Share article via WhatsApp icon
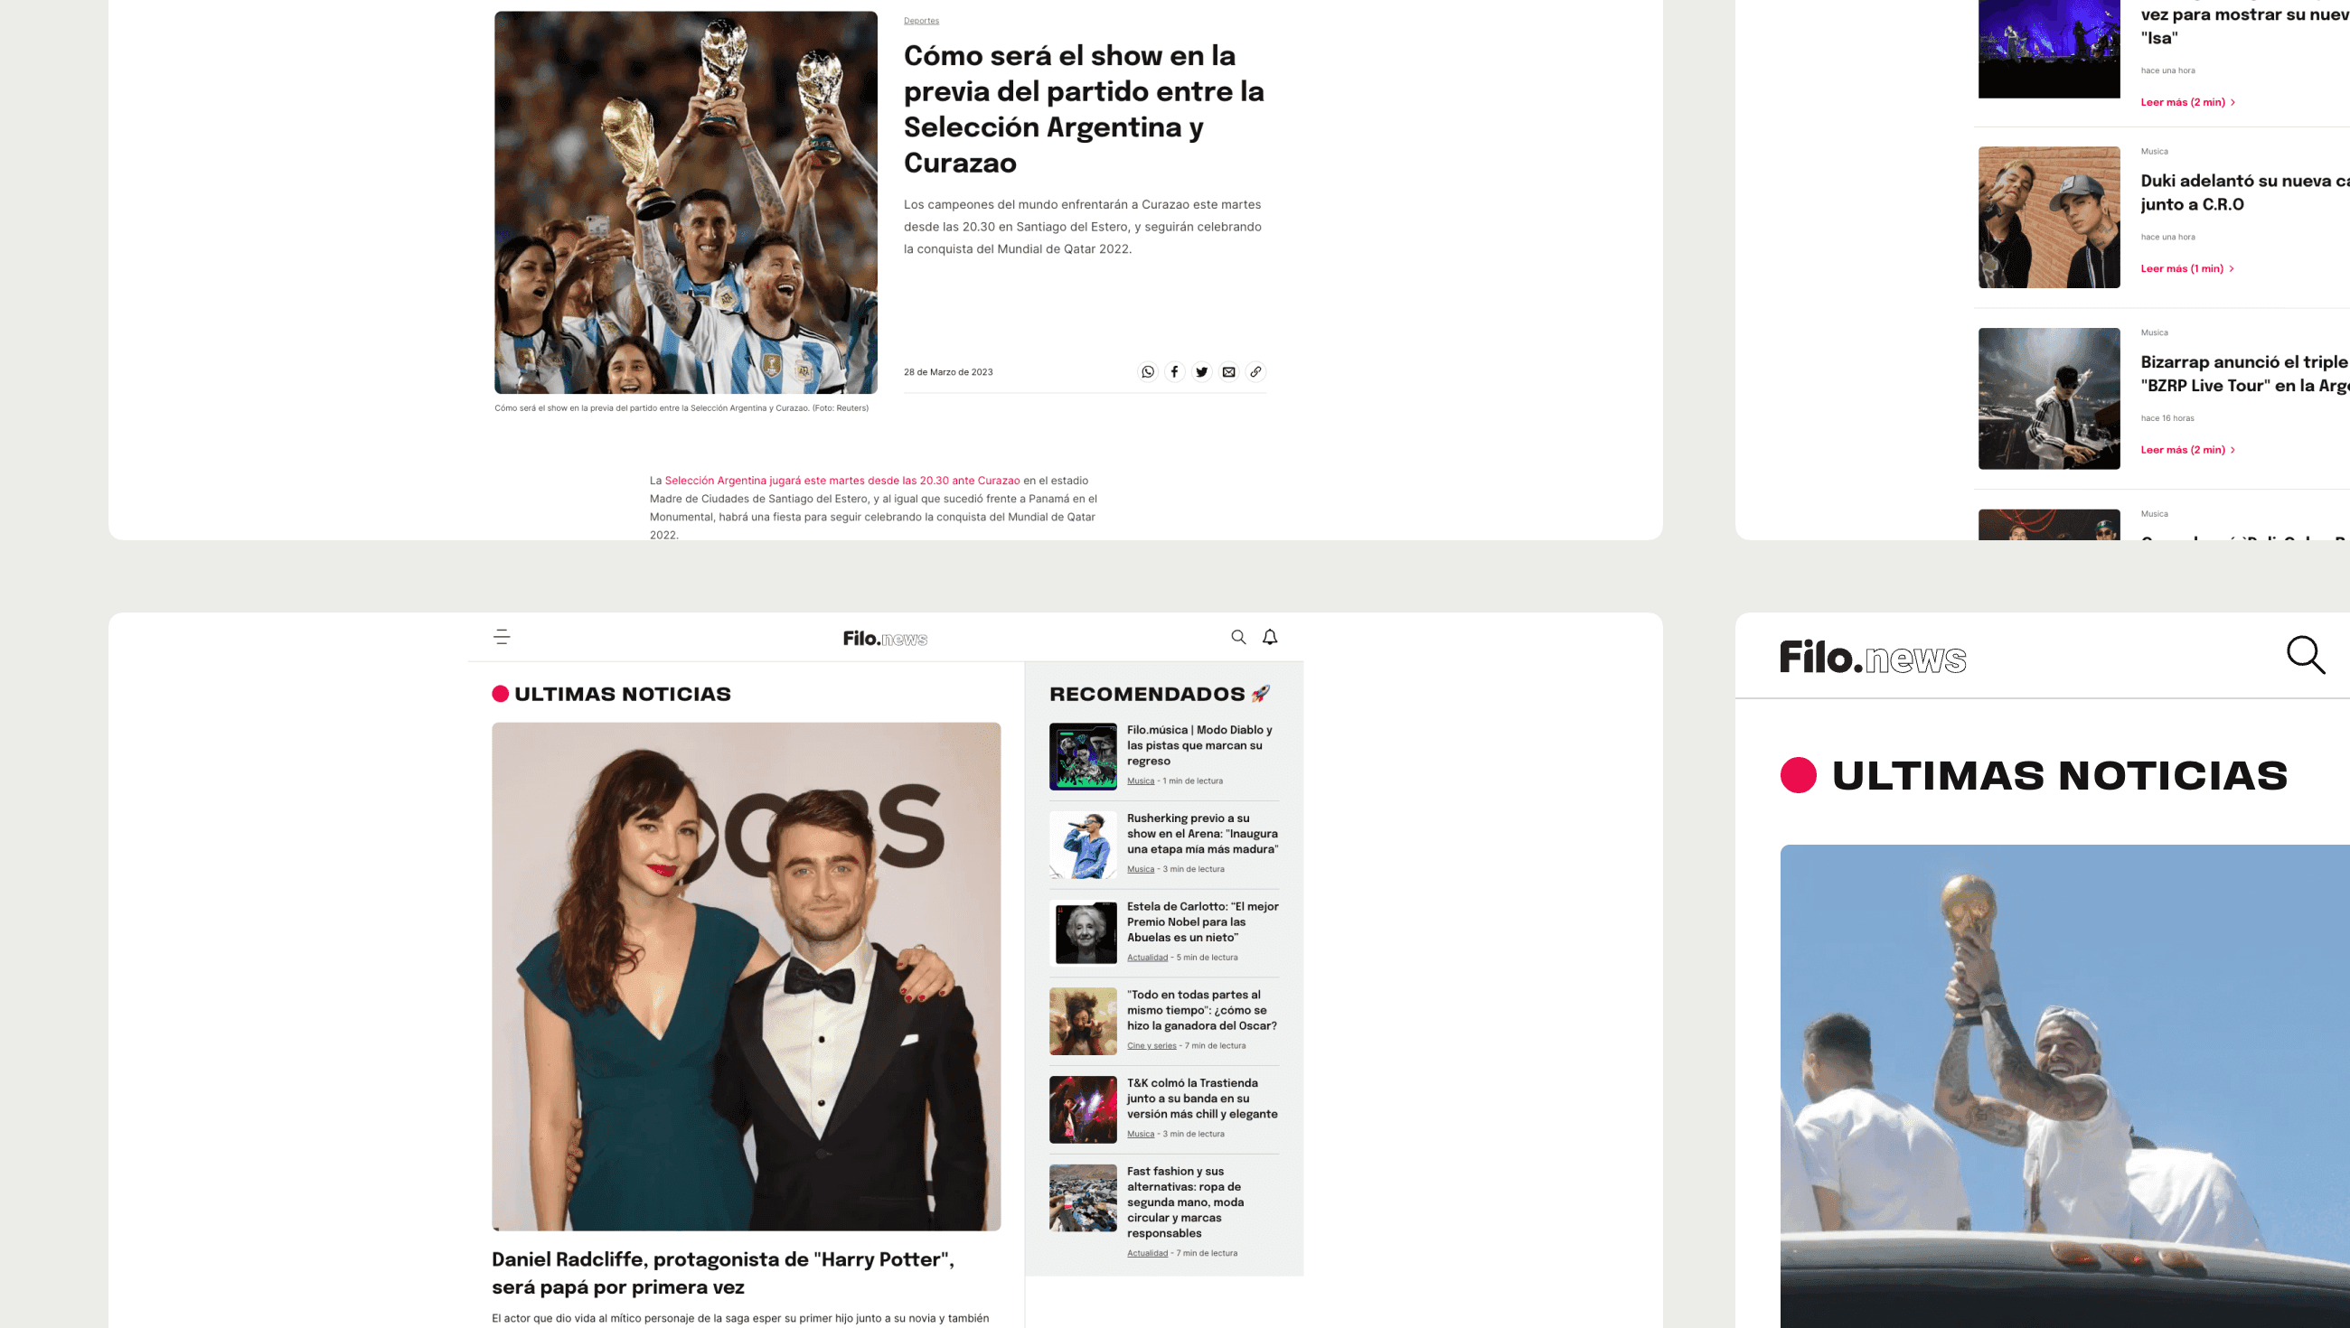This screenshot has width=2350, height=1328. click(x=1148, y=371)
